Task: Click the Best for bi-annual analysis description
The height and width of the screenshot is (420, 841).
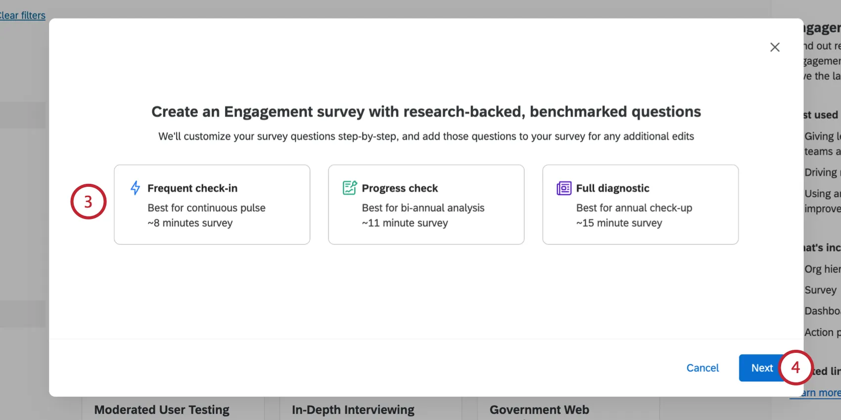Action: click(x=423, y=208)
